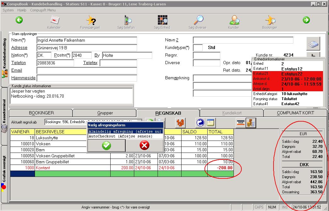This screenshot has height=211, width=329.
Task: Click the Kunde status informationer text box
Action: pos(71,96)
